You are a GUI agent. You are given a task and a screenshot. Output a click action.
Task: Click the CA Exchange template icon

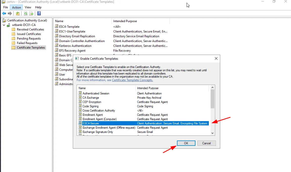[80, 98]
